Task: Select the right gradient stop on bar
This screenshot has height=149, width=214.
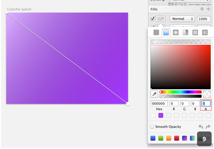Action: (x=208, y=42)
